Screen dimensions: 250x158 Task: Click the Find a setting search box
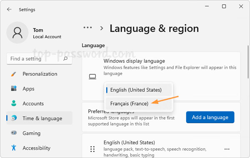[x=39, y=59]
